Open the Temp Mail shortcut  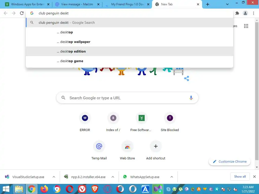click(99, 150)
